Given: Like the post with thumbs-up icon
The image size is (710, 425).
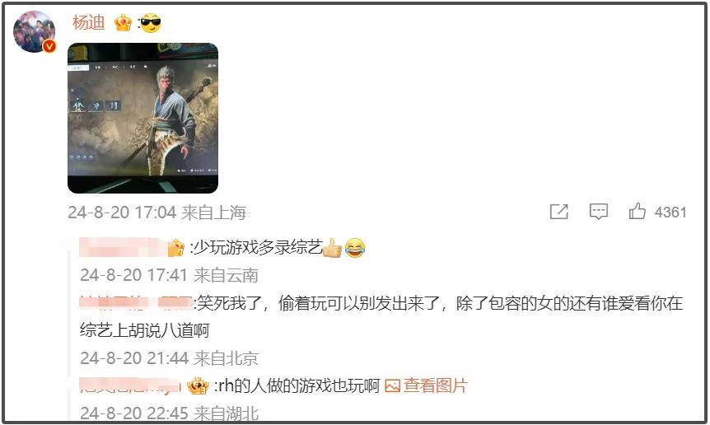Looking at the screenshot, I should 637,211.
